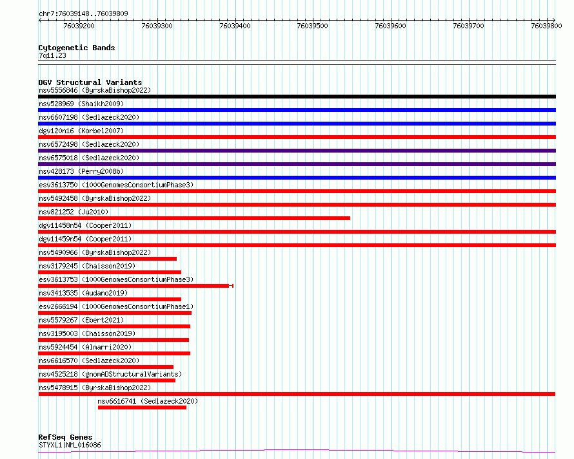
Task: Click ruler position 76039600
Action: pos(391,26)
